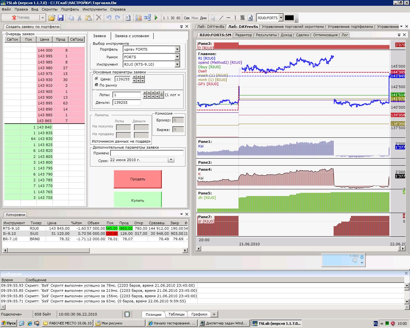Click the open folder icon in toolbar
The height and width of the screenshot is (328, 410).
click(52, 18)
